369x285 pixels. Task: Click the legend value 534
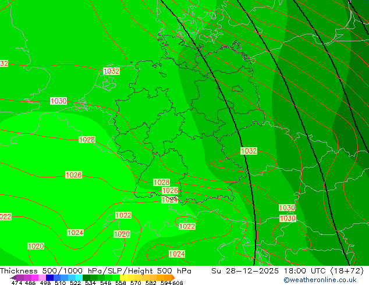pyautogui.click(x=91, y=283)
